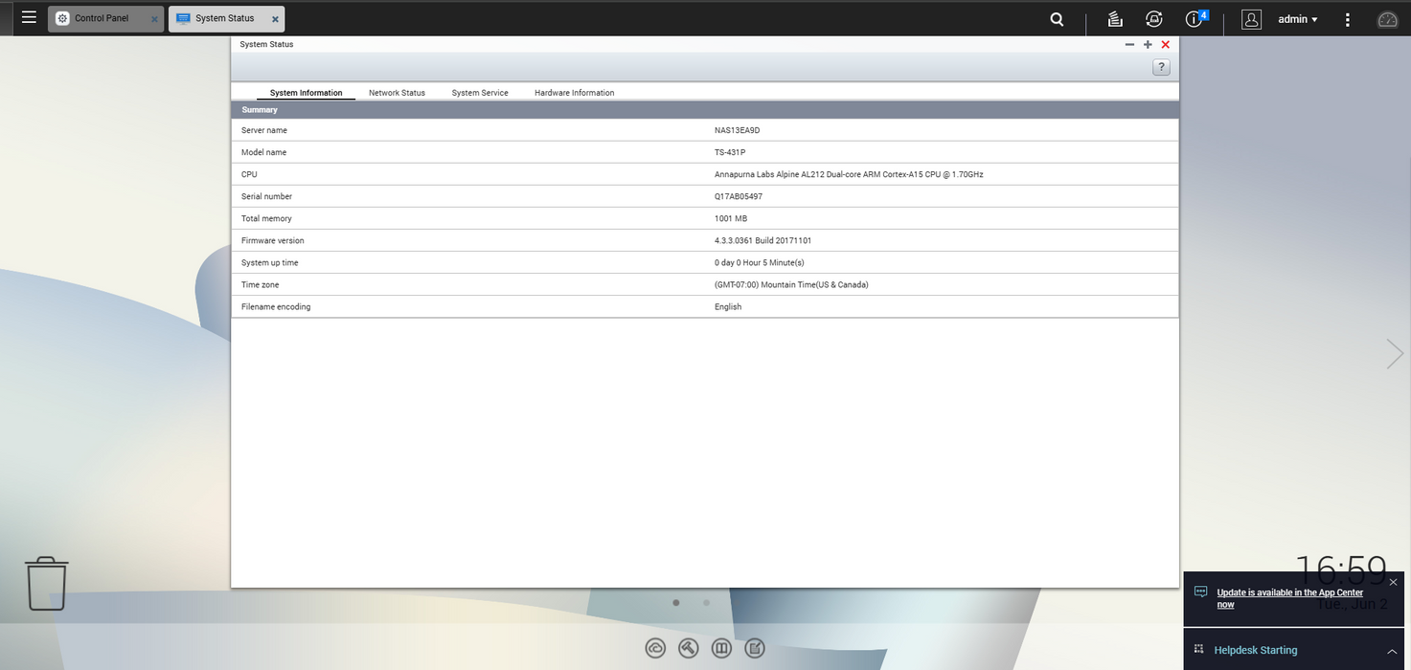Click the CPU value Annapurna Labs text
Viewport: 1411px width, 670px height.
849,174
